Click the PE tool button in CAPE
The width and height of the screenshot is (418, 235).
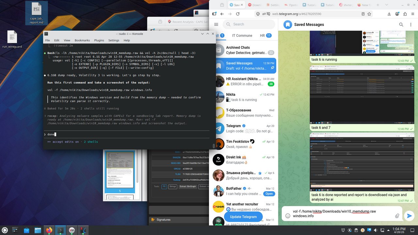[x=164, y=187]
